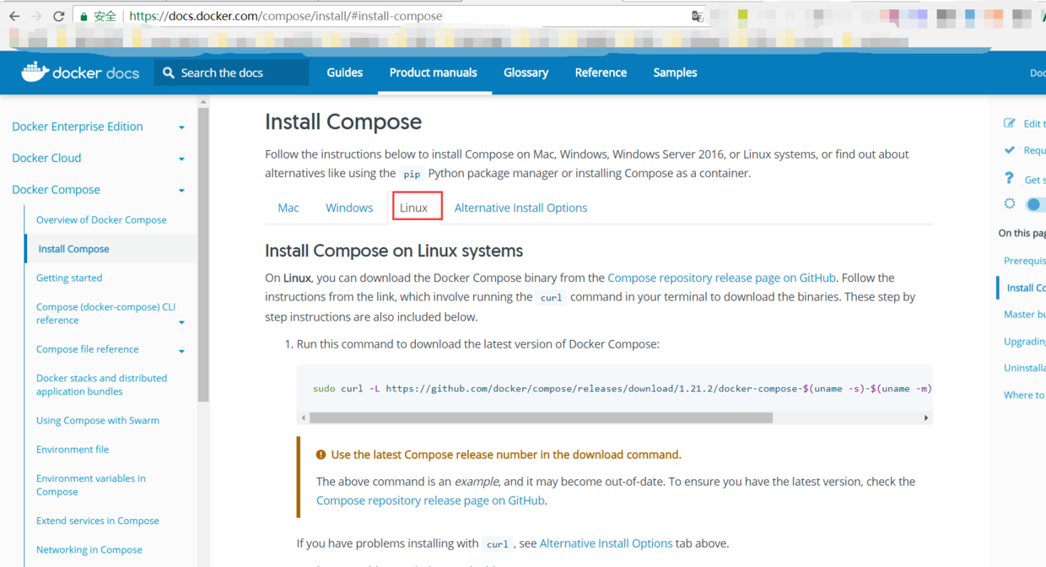Open the Glossary page
Viewport: 1046px width, 567px height.
[526, 73]
